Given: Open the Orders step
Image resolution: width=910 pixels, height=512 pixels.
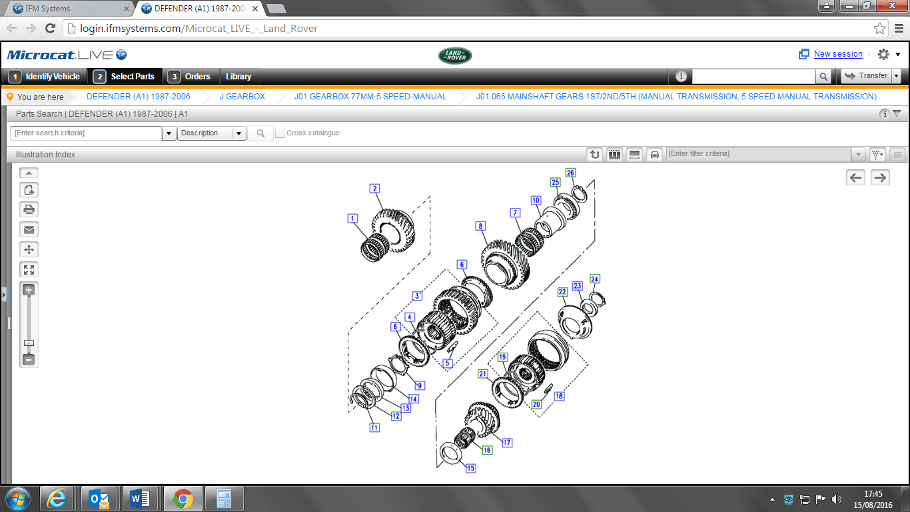Looking at the screenshot, I should [x=190, y=77].
